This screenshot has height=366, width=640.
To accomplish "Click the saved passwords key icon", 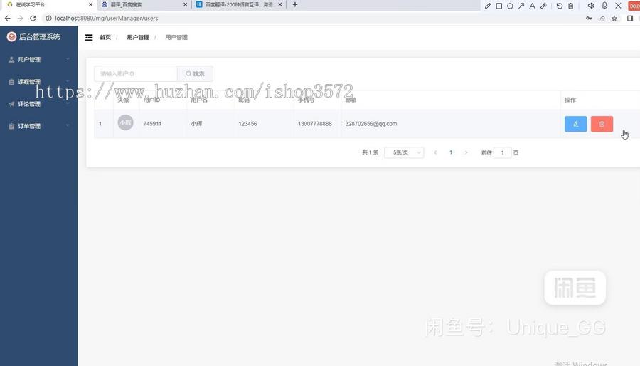I will pos(589,19).
